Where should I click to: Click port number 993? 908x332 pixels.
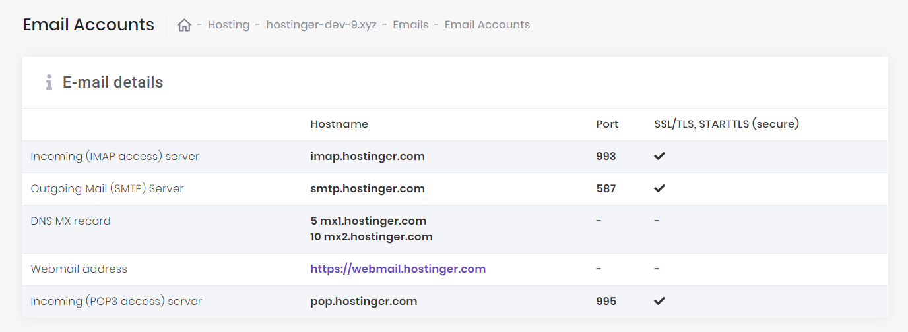606,156
